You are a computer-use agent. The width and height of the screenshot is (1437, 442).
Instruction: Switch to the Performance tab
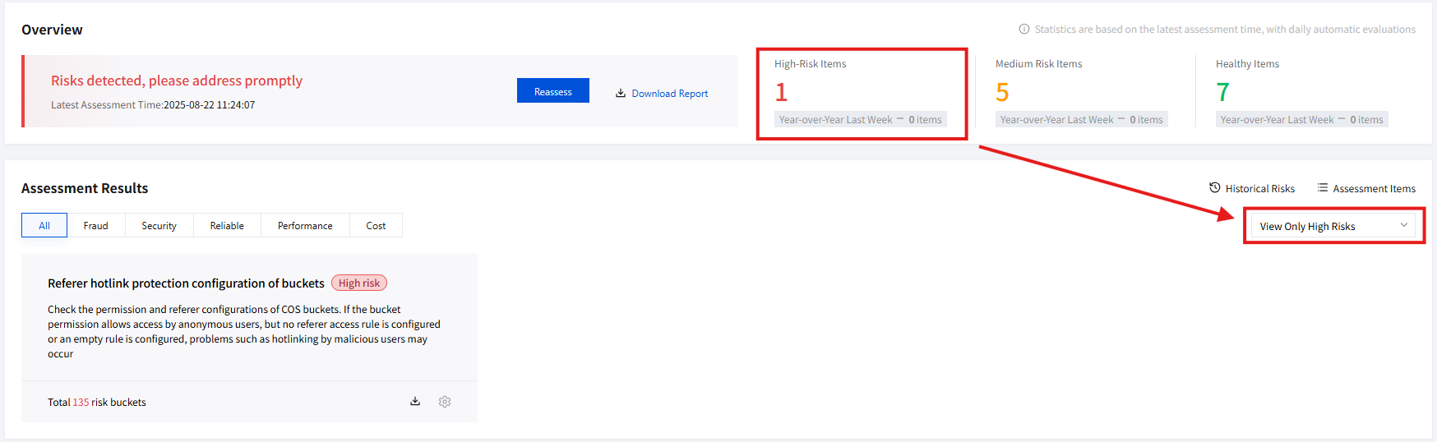305,226
